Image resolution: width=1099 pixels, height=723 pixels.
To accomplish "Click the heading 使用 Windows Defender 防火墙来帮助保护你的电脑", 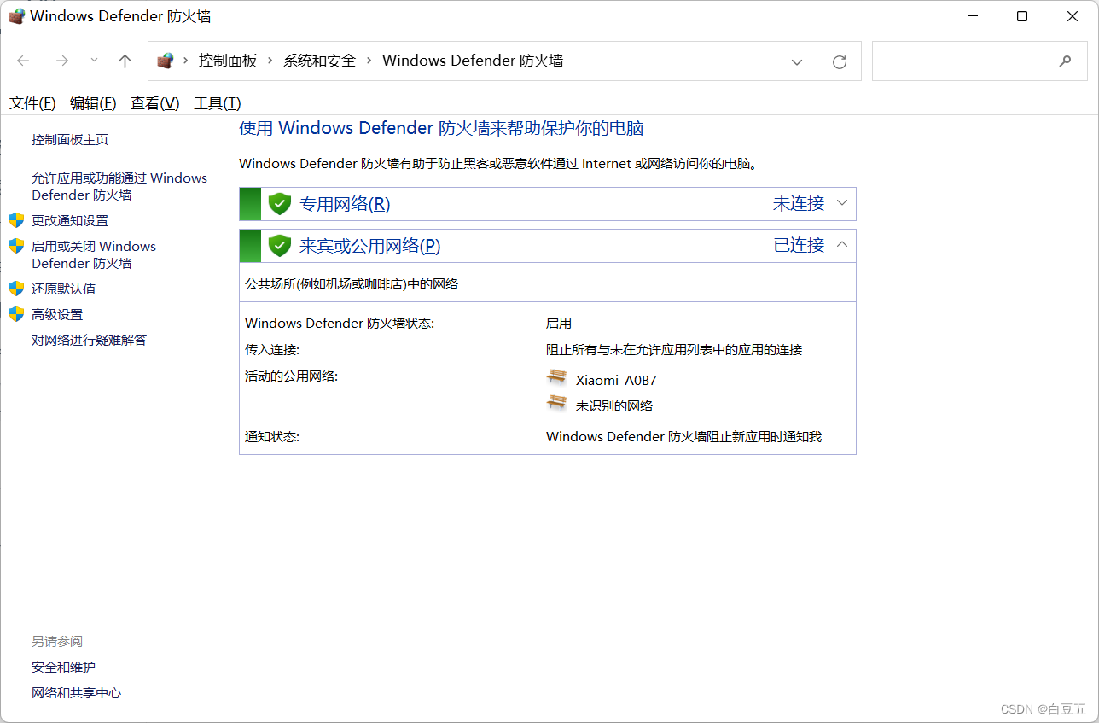I will pos(441,129).
